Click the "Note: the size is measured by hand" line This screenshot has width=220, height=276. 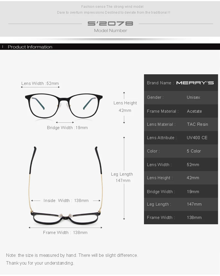[72, 255]
